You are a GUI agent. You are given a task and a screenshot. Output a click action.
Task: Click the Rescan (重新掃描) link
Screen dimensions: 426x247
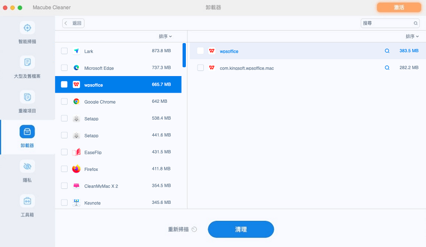click(178, 229)
